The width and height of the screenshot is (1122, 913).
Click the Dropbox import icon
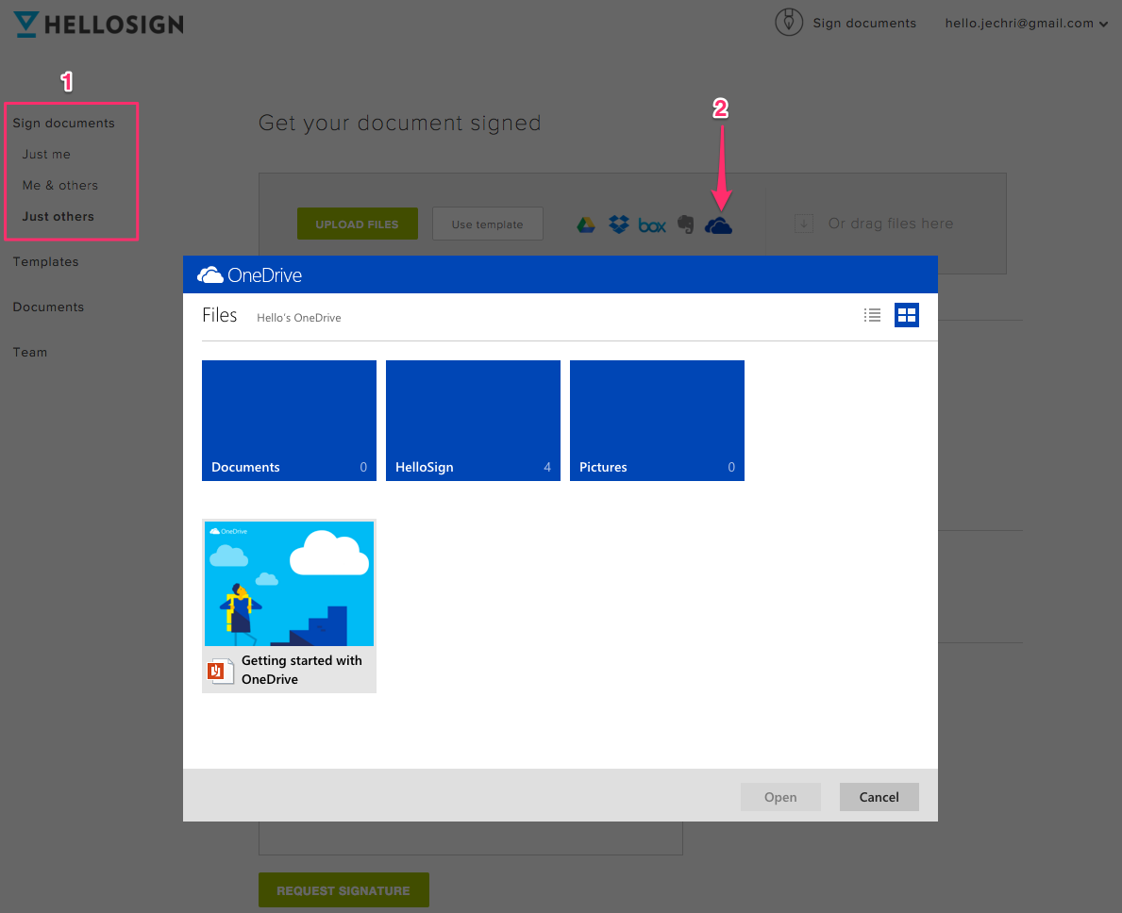[x=619, y=224]
